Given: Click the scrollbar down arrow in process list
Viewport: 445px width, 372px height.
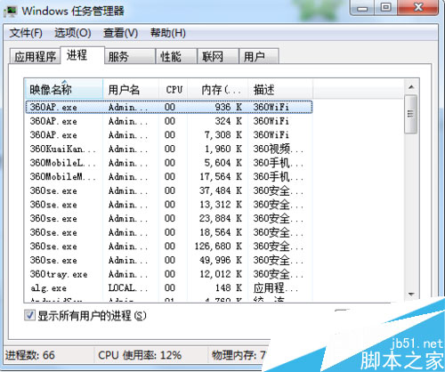Looking at the screenshot, I should coord(411,295).
